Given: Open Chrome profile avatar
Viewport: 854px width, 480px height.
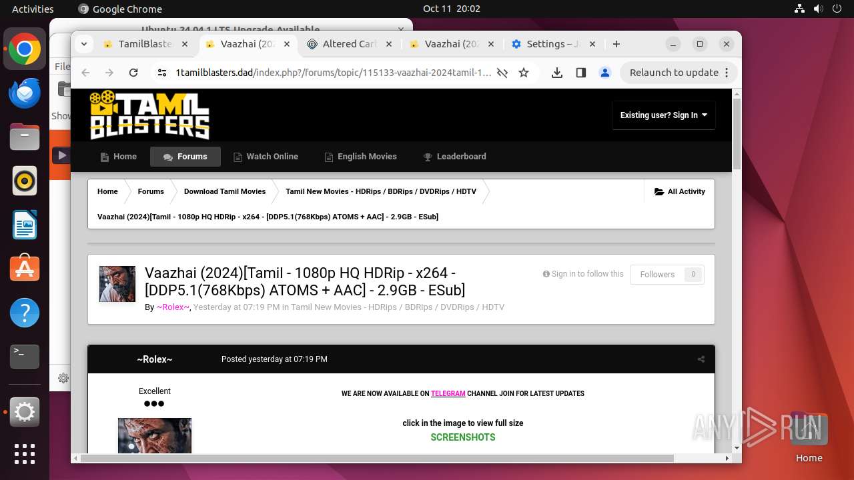Looking at the screenshot, I should [x=605, y=73].
